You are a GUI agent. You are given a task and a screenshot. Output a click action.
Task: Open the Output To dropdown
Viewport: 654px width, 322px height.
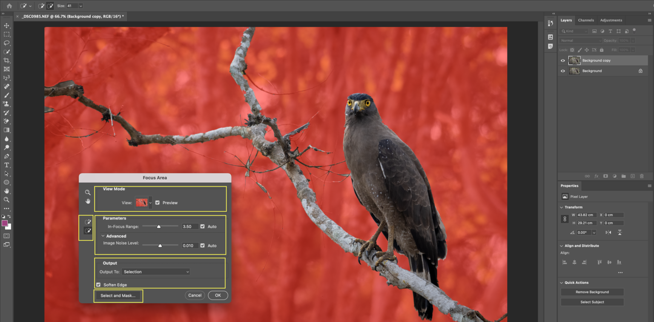point(156,272)
